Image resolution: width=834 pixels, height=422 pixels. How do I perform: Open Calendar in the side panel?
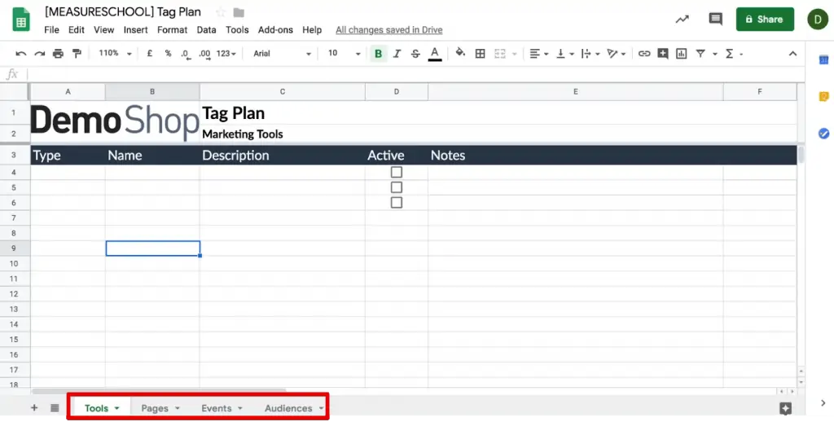(x=823, y=60)
